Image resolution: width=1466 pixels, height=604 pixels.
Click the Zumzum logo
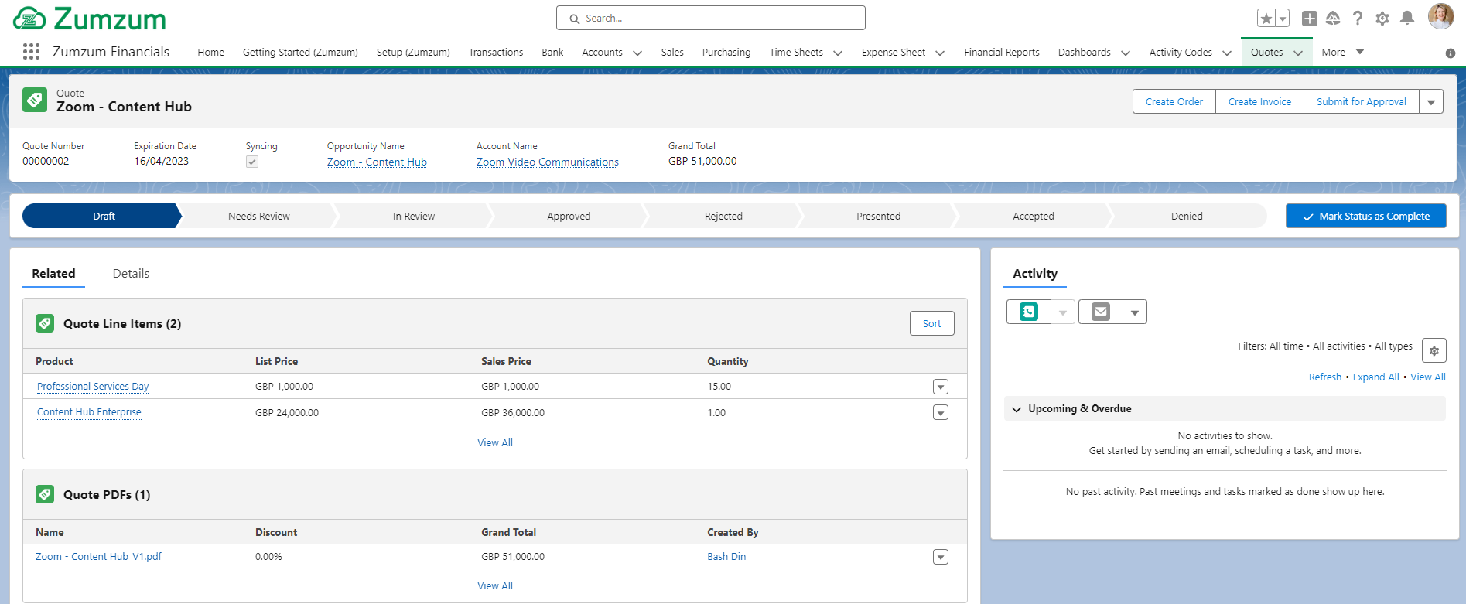pos(90,19)
